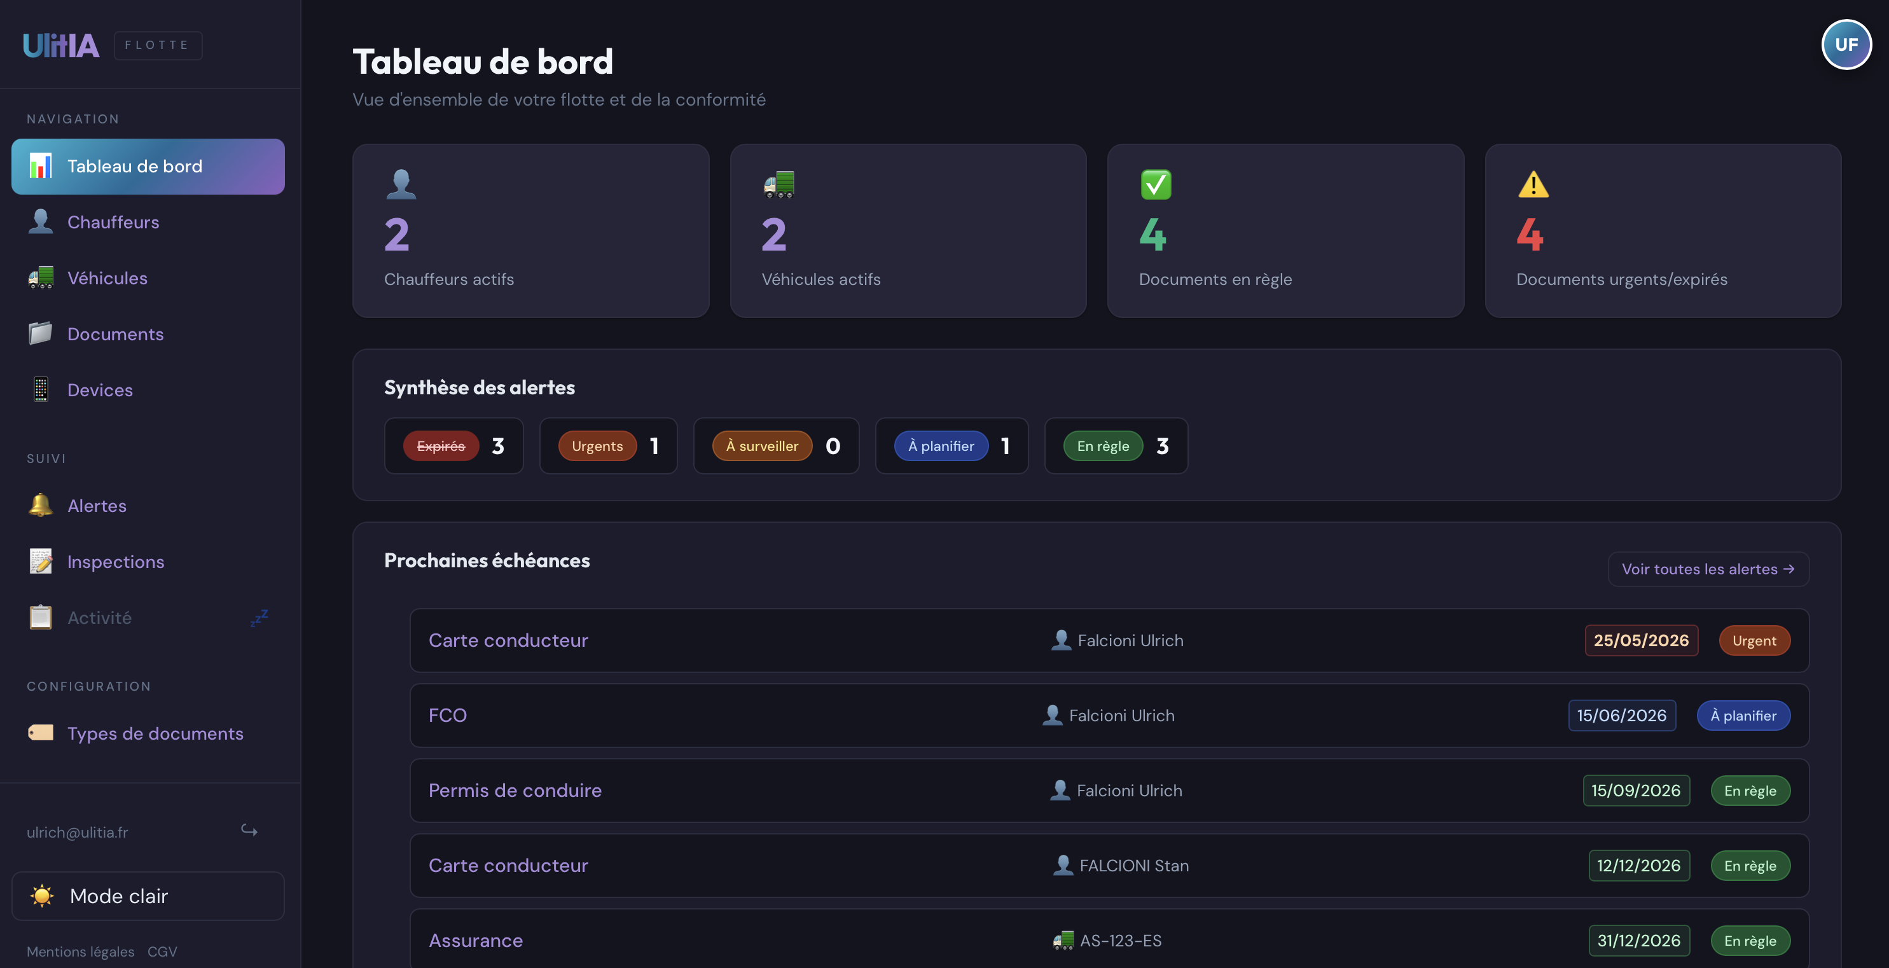
Task: Open the UF user avatar
Action: point(1846,45)
